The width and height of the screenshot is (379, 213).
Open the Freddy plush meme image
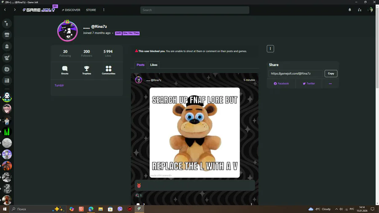pyautogui.click(x=195, y=133)
